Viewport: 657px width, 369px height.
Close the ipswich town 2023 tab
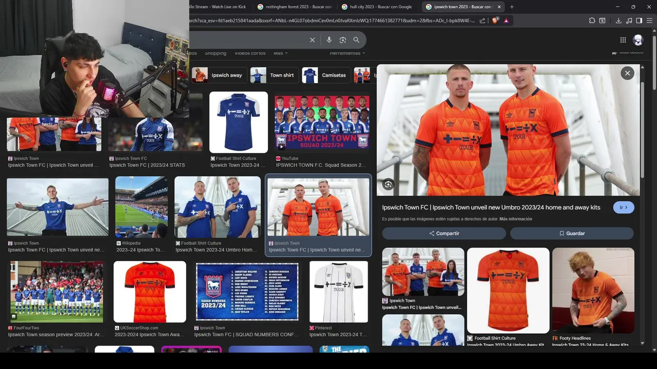[x=499, y=7]
